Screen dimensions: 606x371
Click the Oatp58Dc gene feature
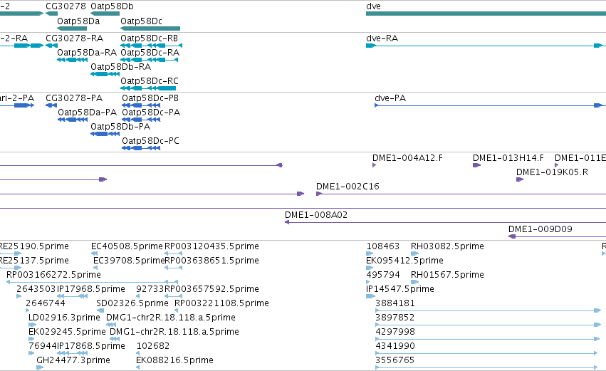click(x=150, y=28)
